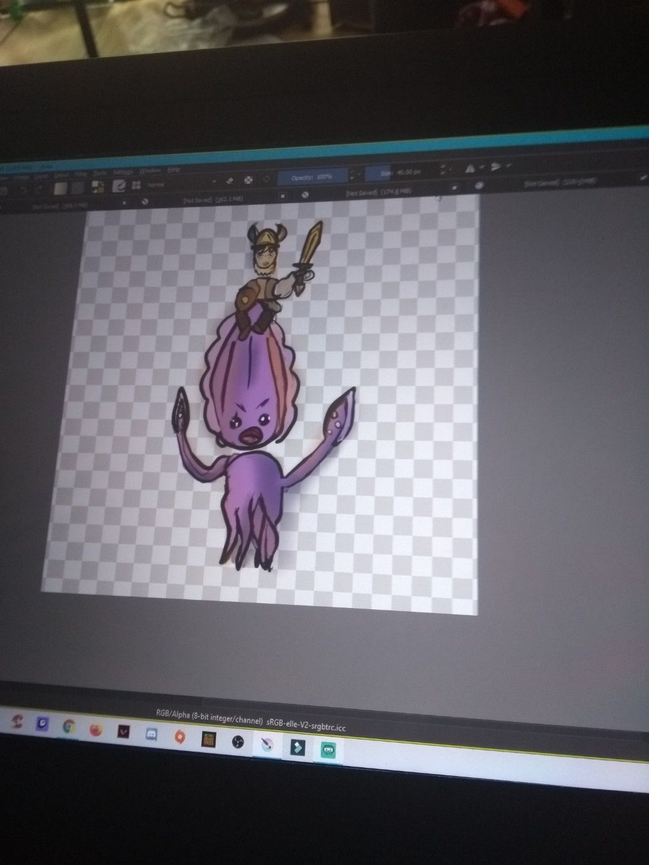Toggle the preserve alpha icon
Image resolution: width=649 pixels, height=865 pixels.
coord(248,181)
